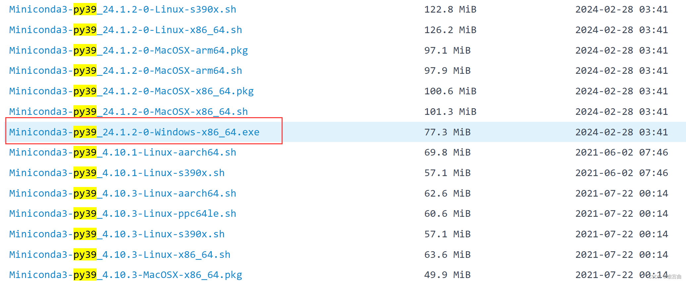Open Miniconda3-py39_4.10.3-MacOSX-x86_64.pkg link

(x=126, y=275)
